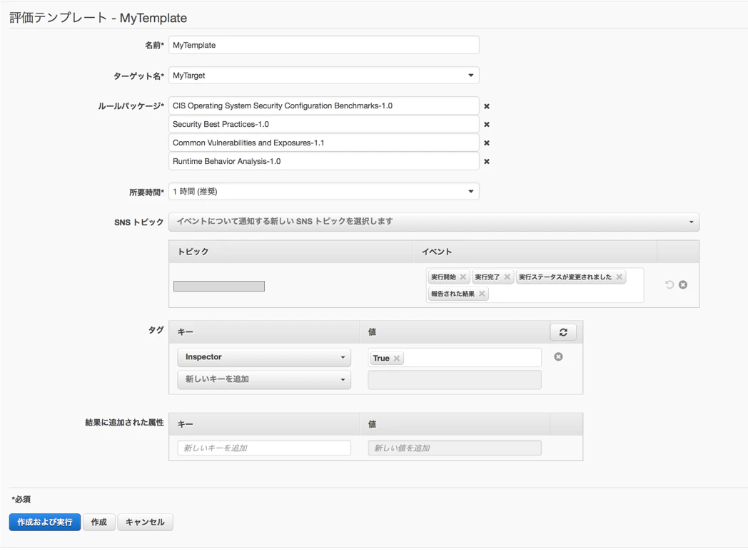Click Runtime Behavior Analysis-1.0 field
This screenshot has width=748, height=551.
coord(324,161)
